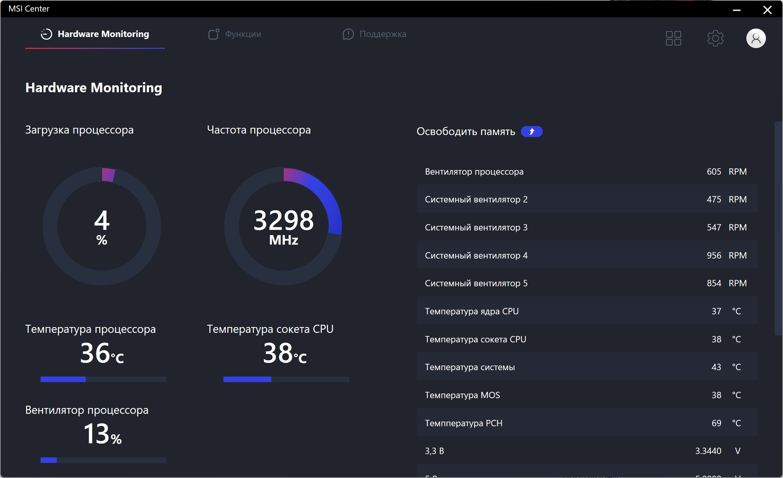Switch to the Функции tab
783x478 pixels.
pyautogui.click(x=243, y=34)
